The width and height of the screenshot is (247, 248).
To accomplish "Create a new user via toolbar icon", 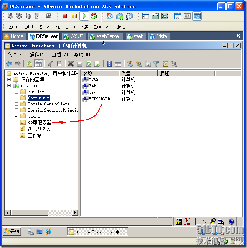I will (130, 64).
